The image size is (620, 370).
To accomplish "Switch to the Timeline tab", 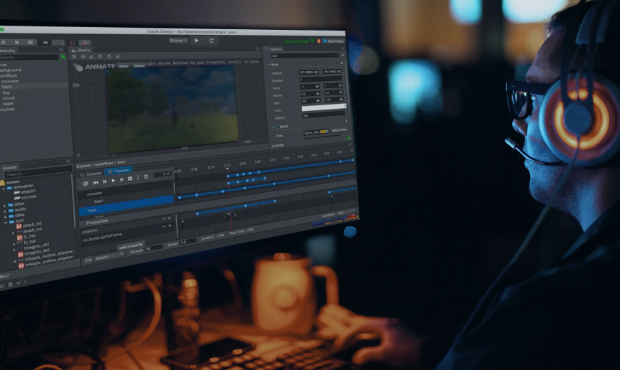I will click(x=118, y=171).
